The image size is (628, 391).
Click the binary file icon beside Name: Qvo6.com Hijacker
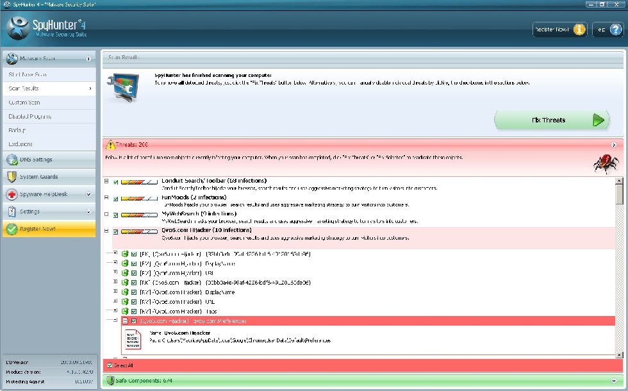(133, 339)
